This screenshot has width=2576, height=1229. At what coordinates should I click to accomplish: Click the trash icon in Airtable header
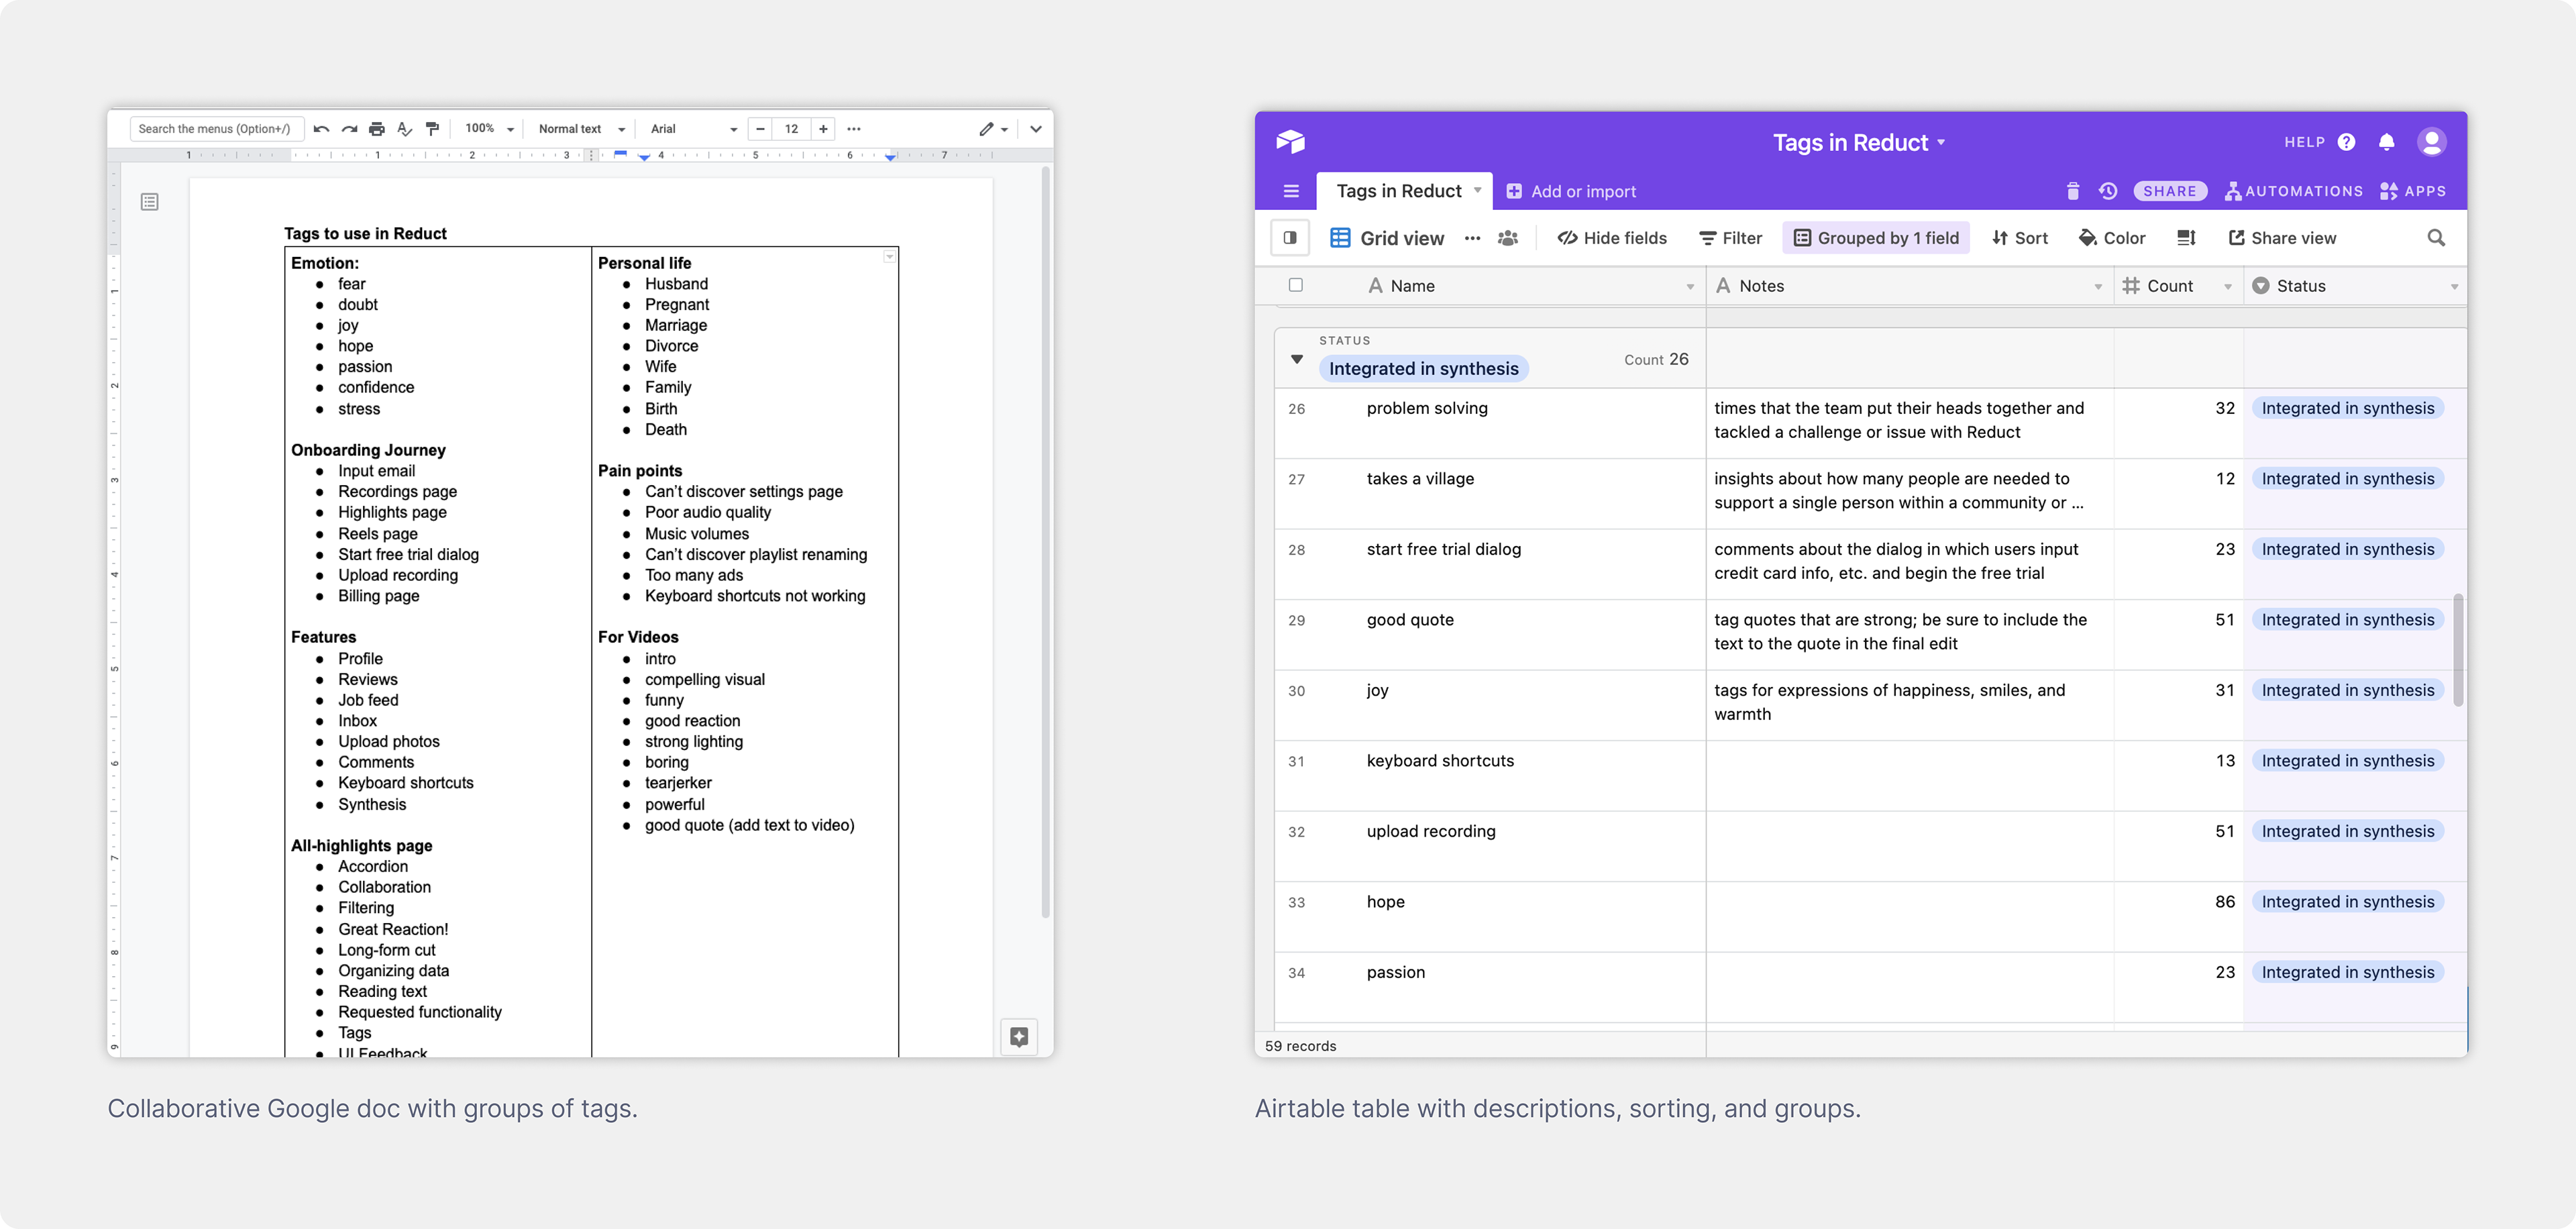coord(2073,191)
